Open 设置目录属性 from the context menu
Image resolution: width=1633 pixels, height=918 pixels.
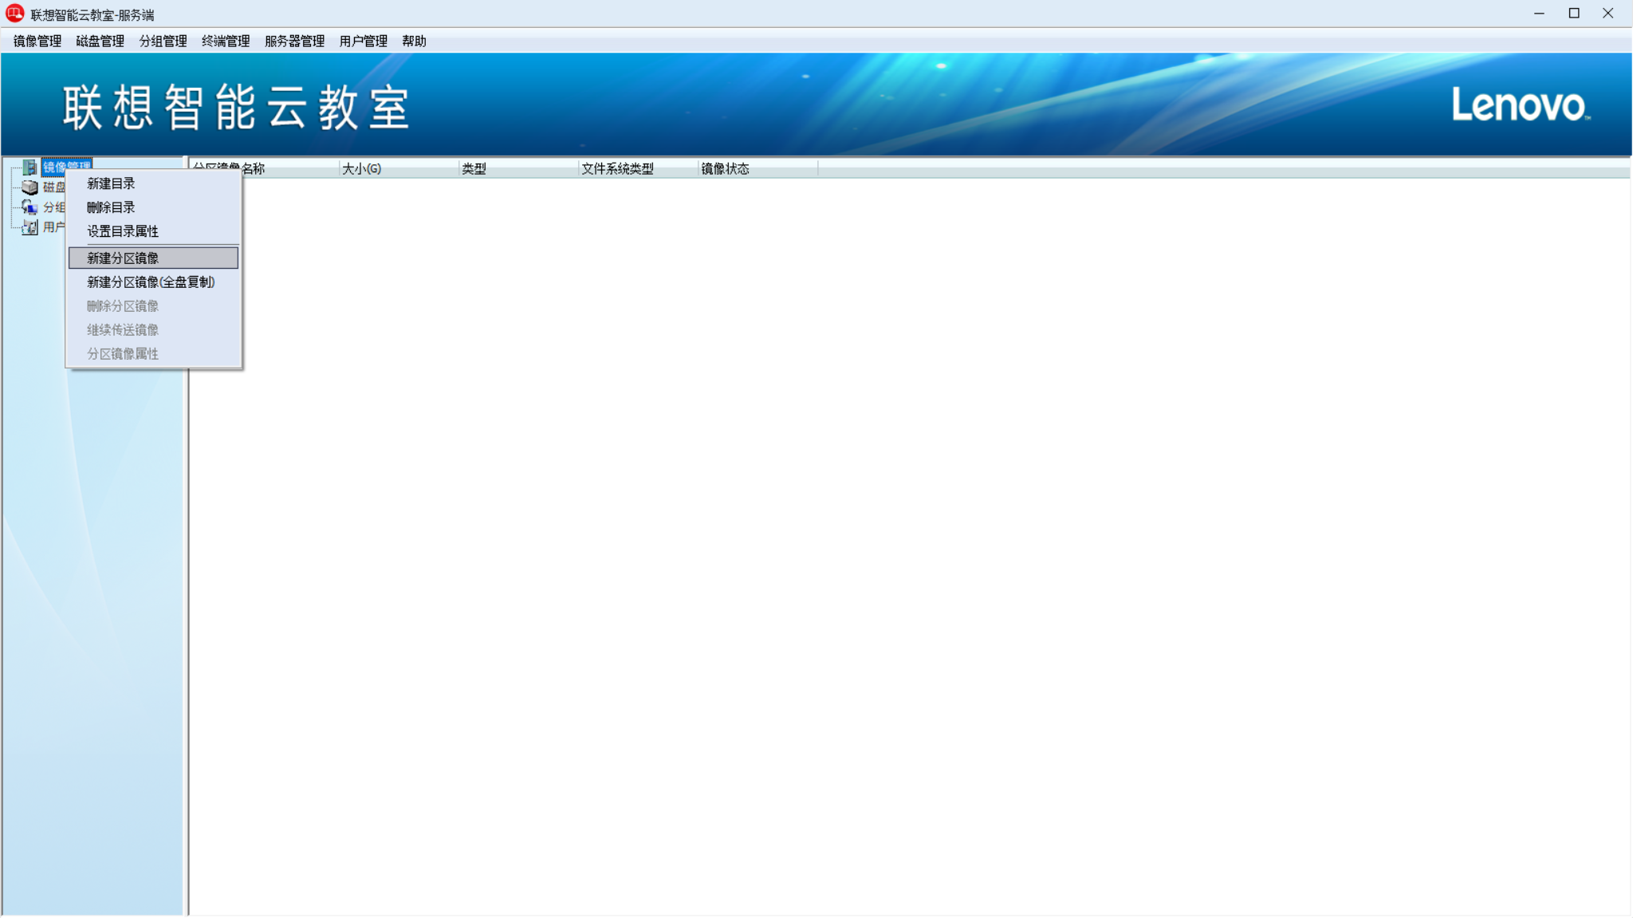tap(123, 231)
